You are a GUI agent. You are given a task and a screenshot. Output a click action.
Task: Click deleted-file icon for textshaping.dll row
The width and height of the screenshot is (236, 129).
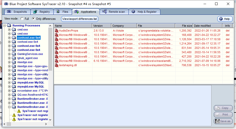(x=57, y=65)
